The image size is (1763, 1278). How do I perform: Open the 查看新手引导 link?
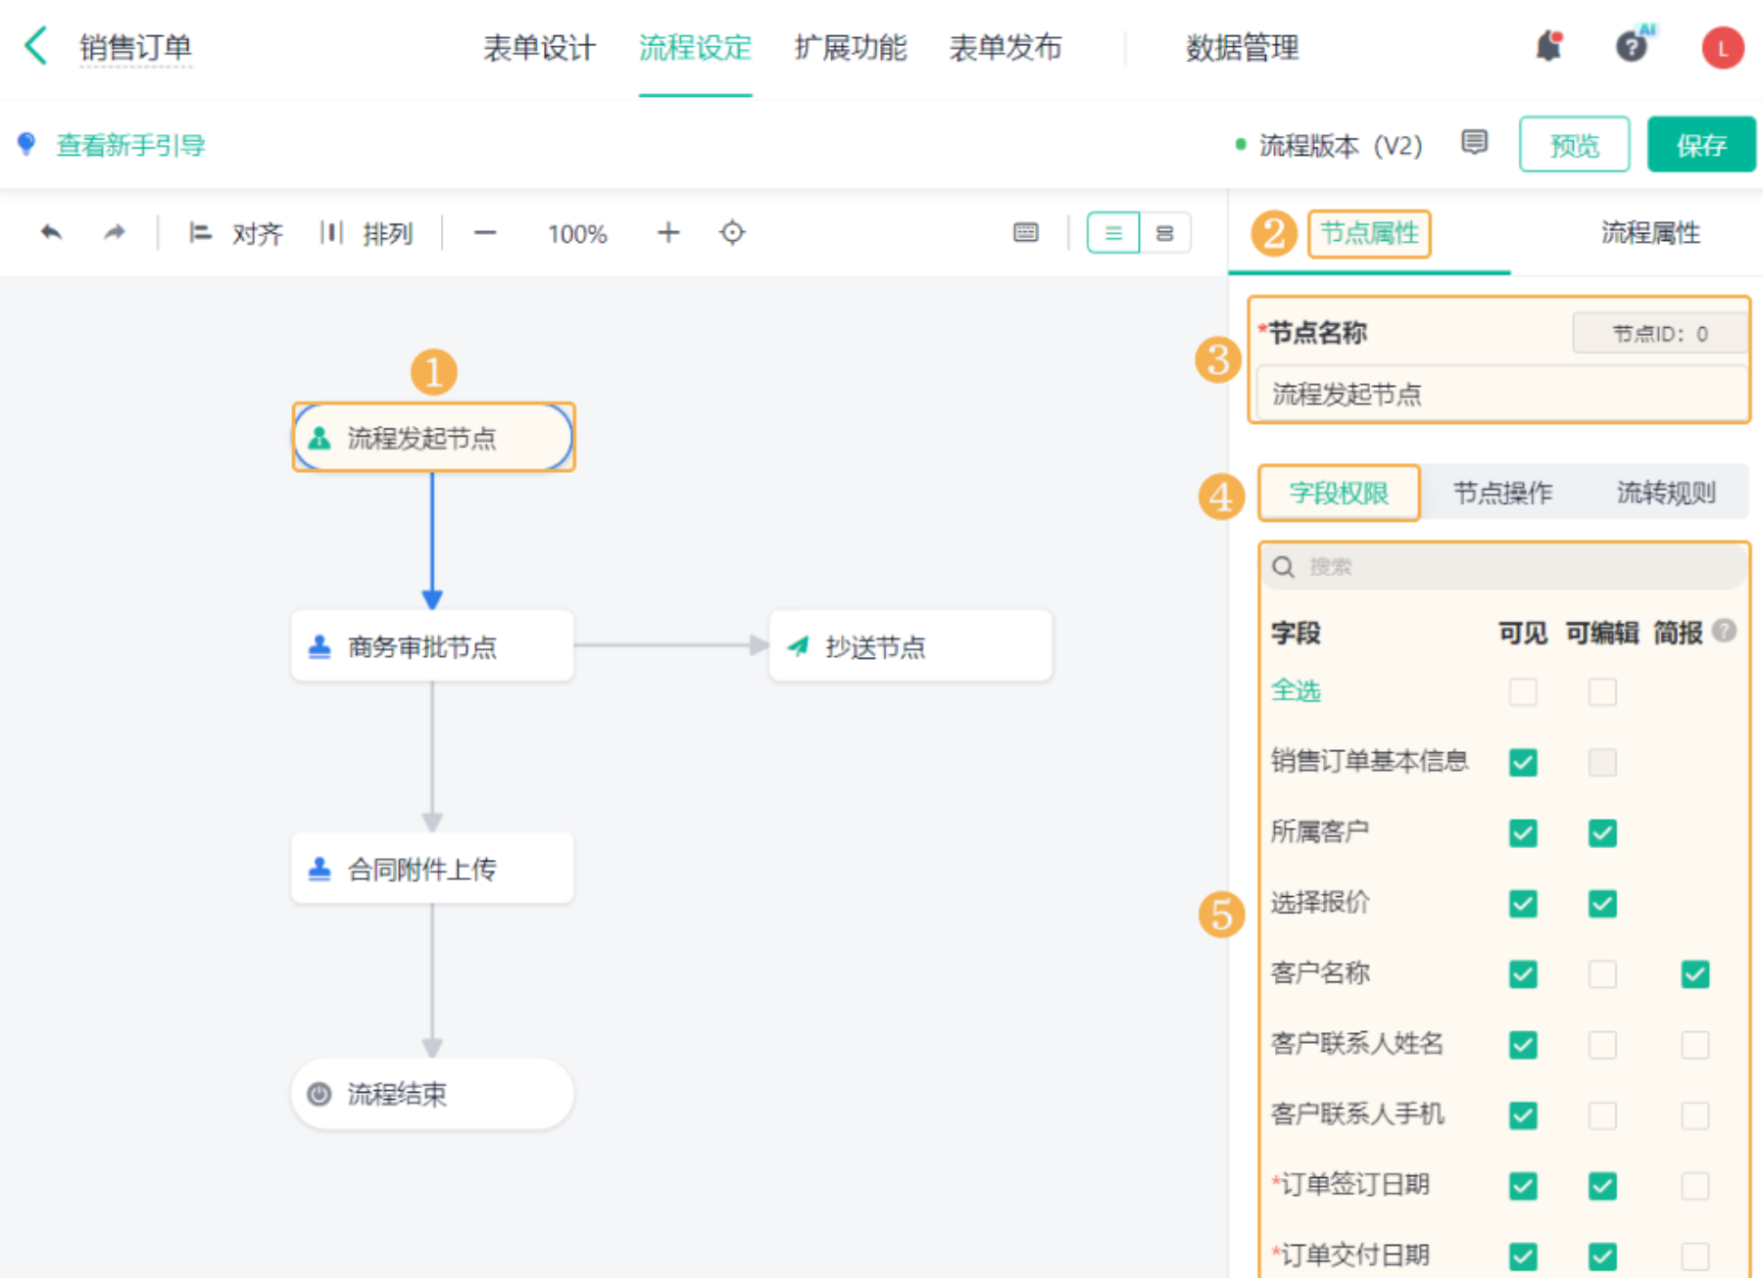[x=130, y=145]
